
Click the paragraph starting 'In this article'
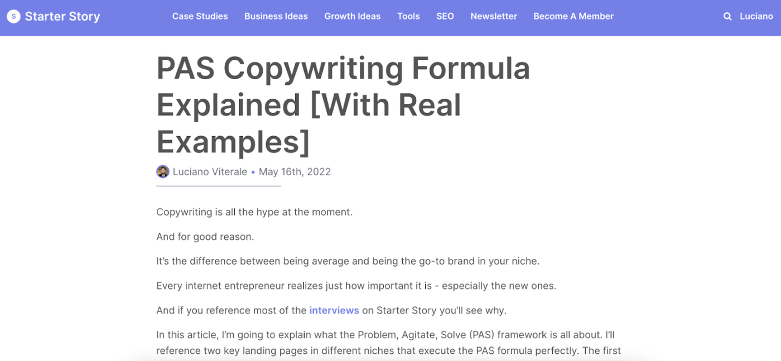click(x=389, y=343)
